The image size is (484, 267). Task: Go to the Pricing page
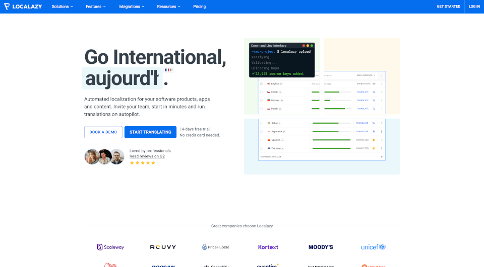(199, 7)
